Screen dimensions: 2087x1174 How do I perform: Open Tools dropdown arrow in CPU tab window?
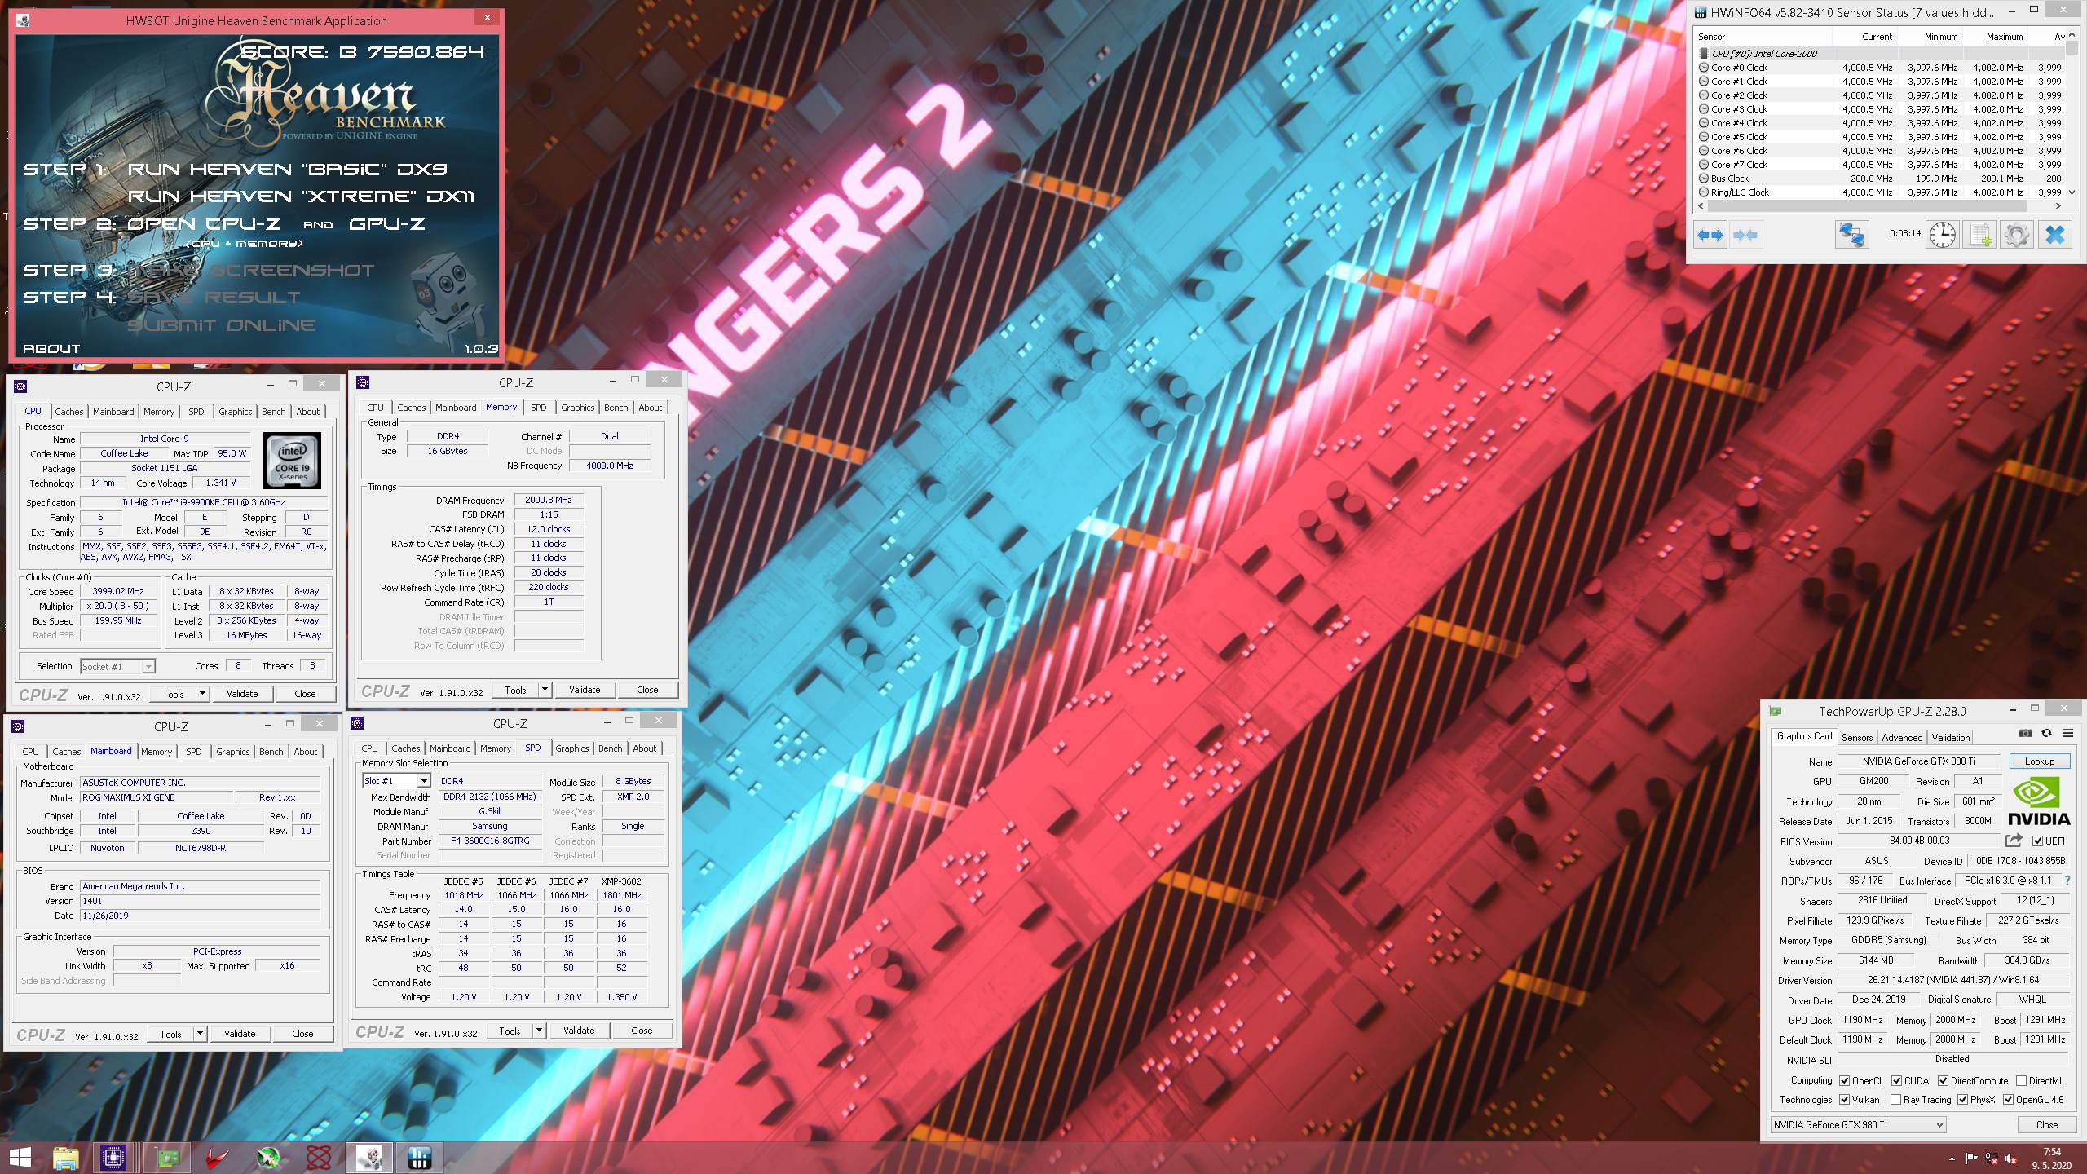tap(202, 694)
